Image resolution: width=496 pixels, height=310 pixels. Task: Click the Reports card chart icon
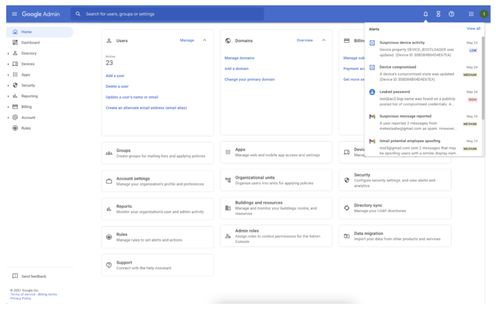[109, 209]
